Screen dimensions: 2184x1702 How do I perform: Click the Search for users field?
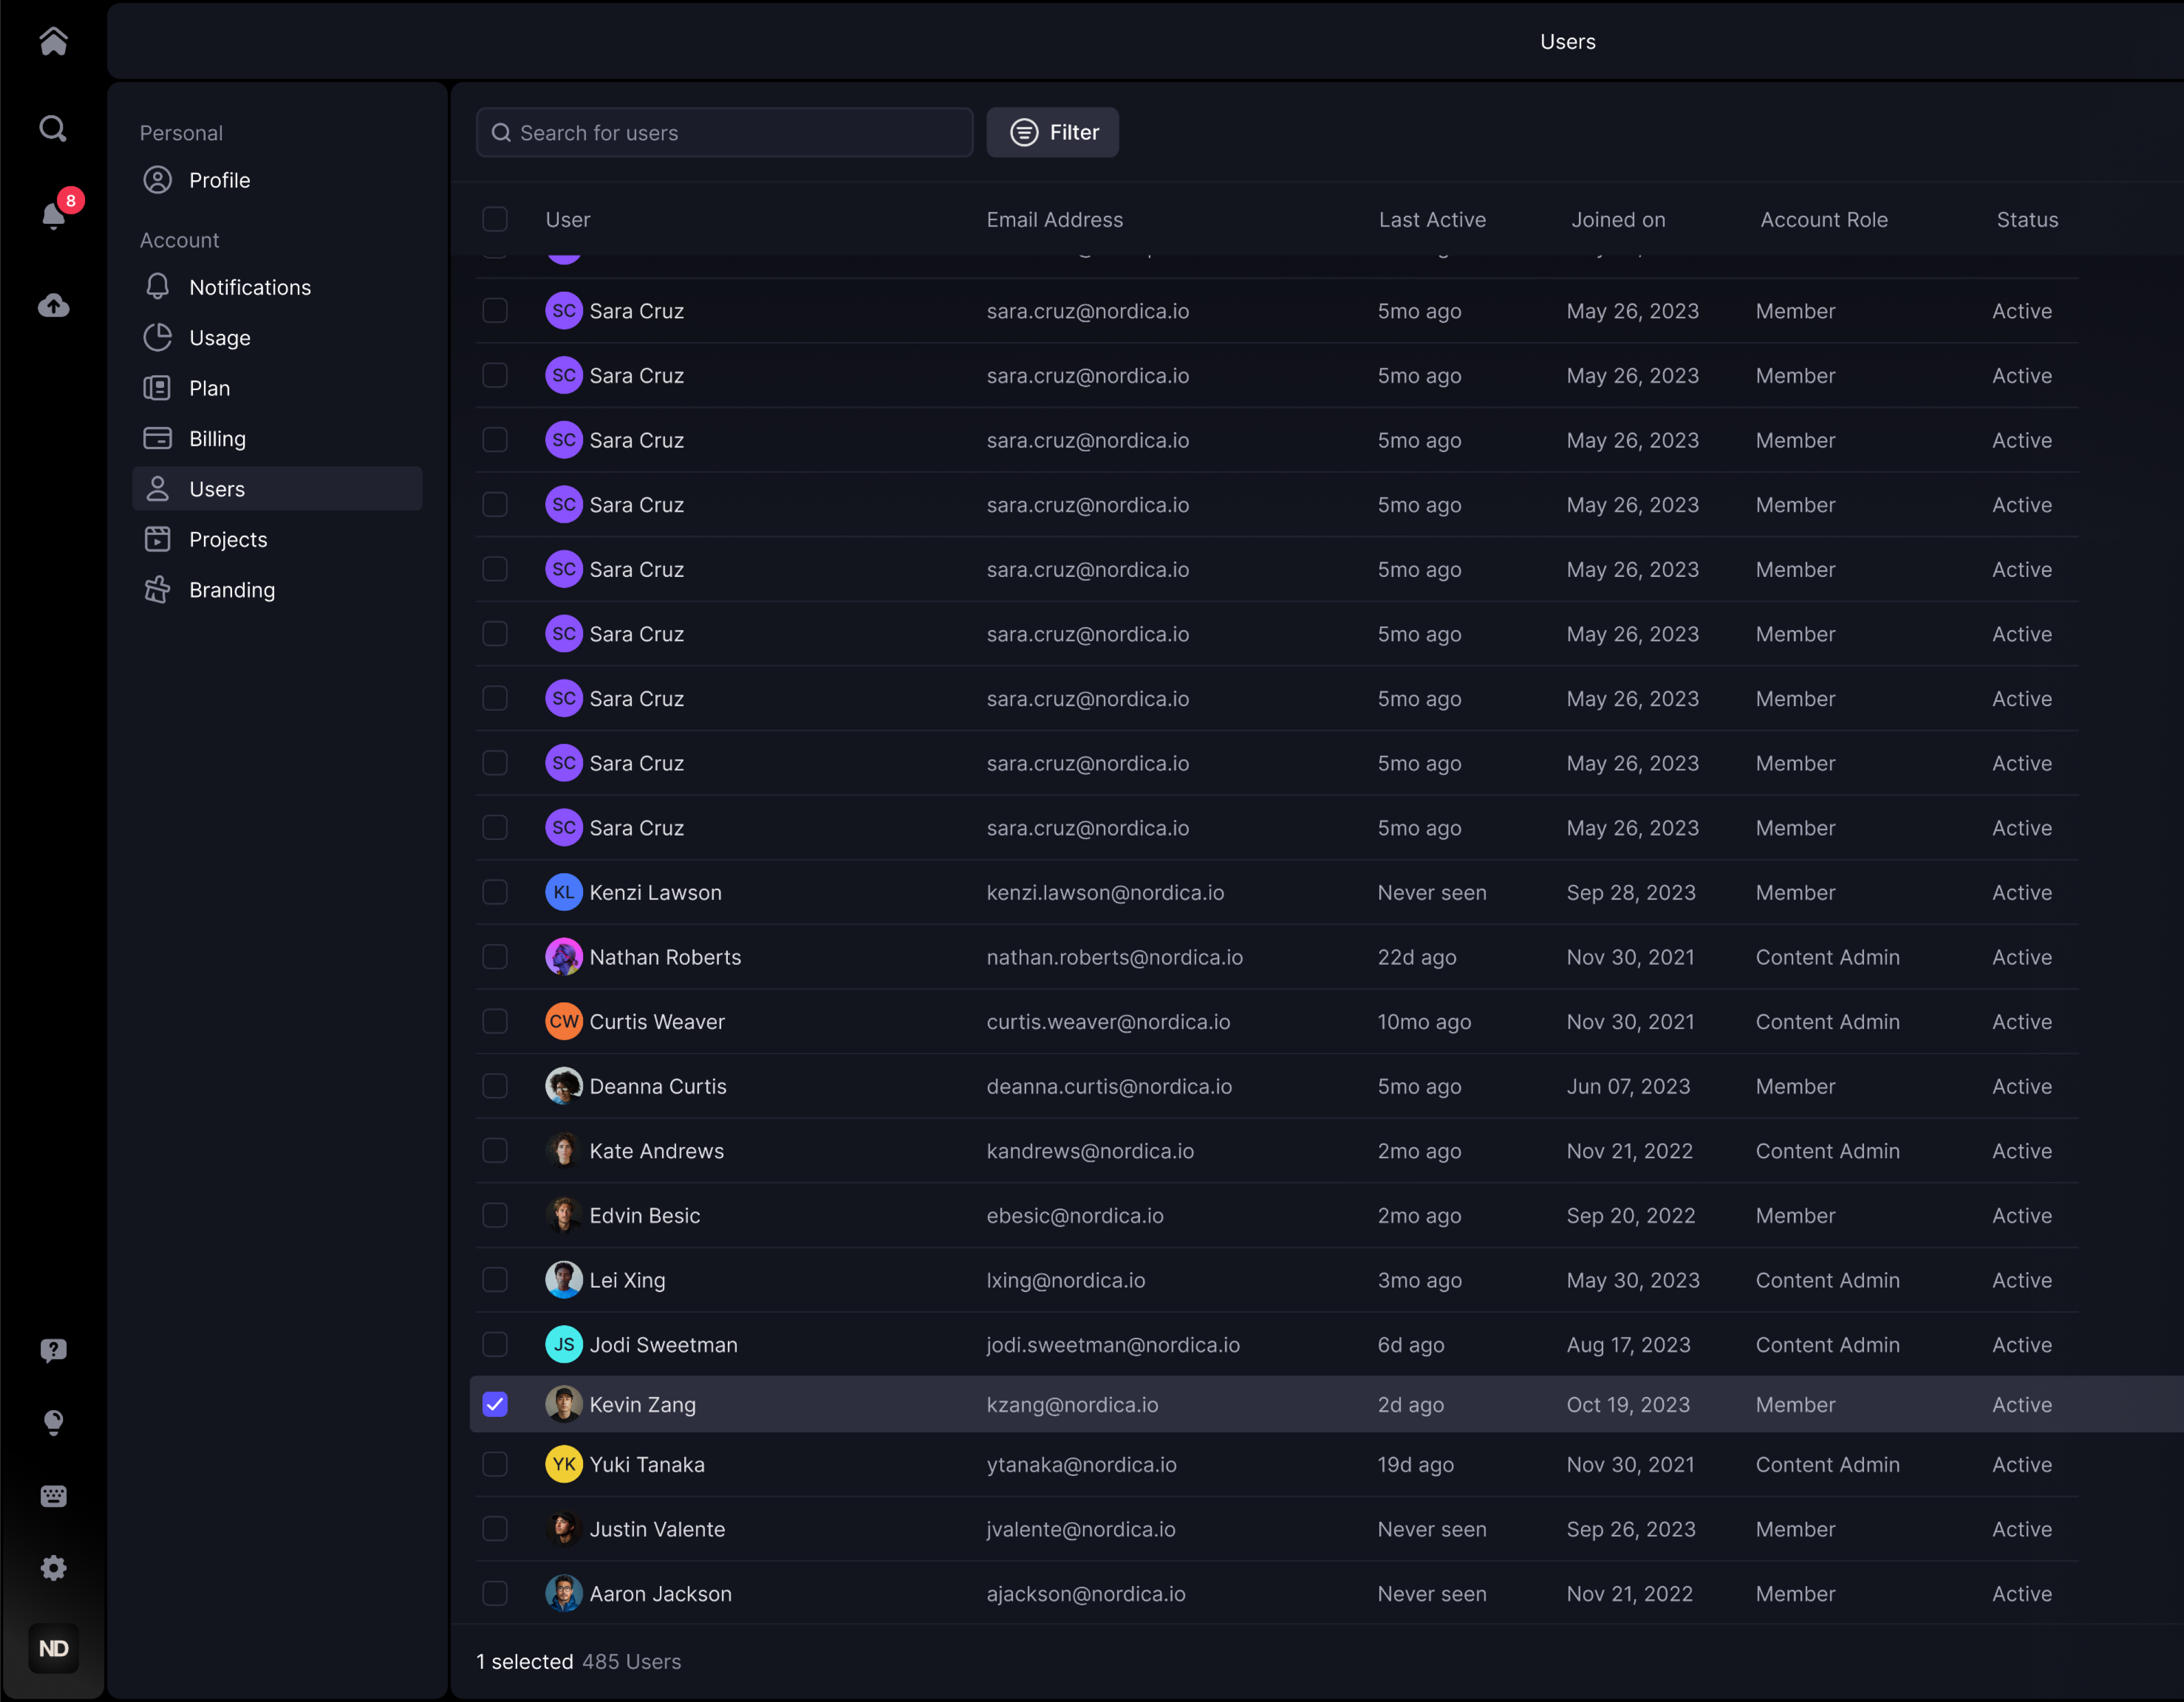point(725,132)
